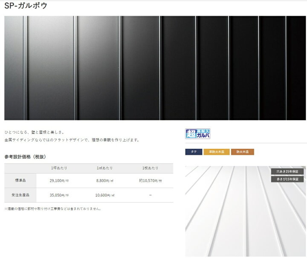Click the 10,600円/㎡ price cell
Viewport: 307px width, 258px height.
click(105, 195)
